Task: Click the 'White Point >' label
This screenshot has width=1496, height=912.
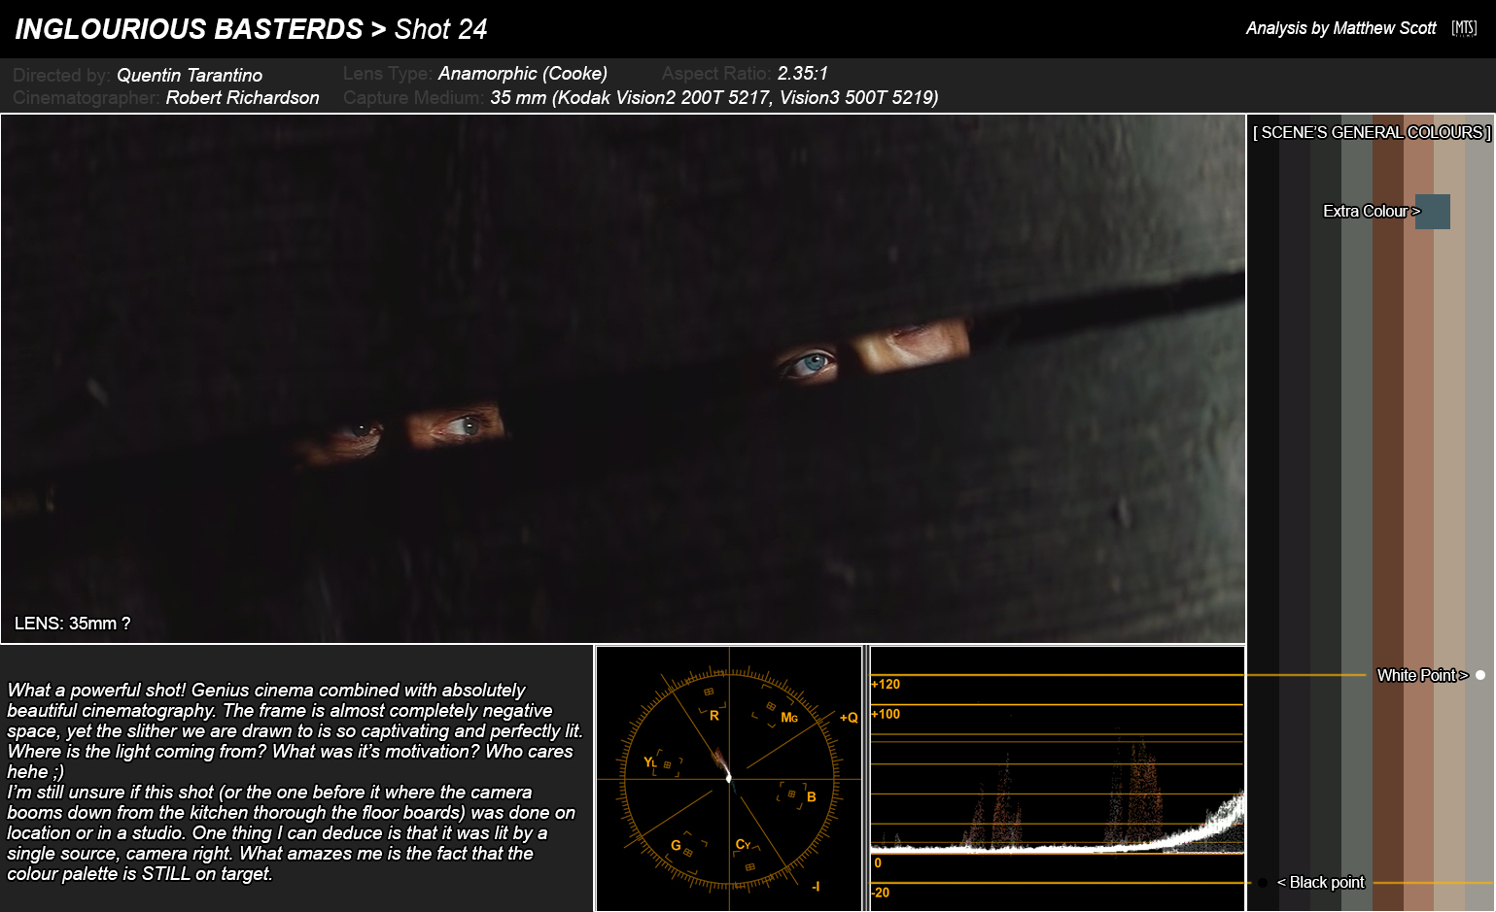Action: click(x=1423, y=675)
